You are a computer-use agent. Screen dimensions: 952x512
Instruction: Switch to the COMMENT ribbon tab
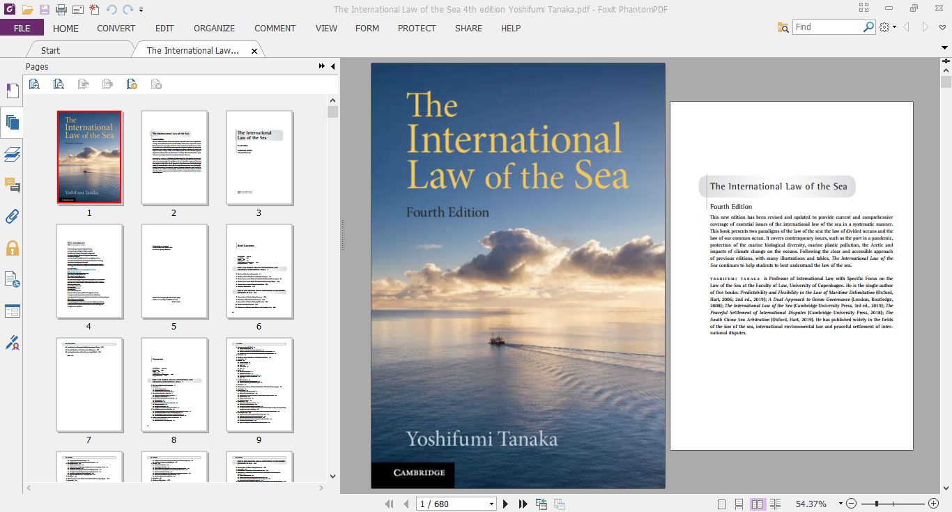[275, 28]
